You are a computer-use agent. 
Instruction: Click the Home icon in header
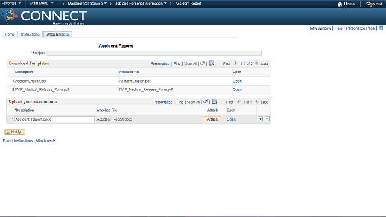pyautogui.click(x=340, y=4)
